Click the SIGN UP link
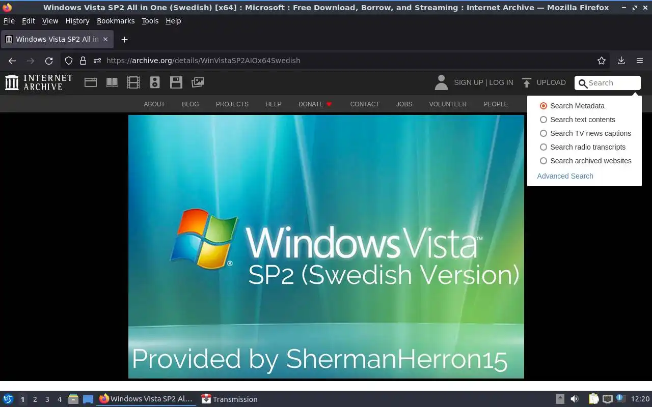The image size is (652, 407). [468, 82]
